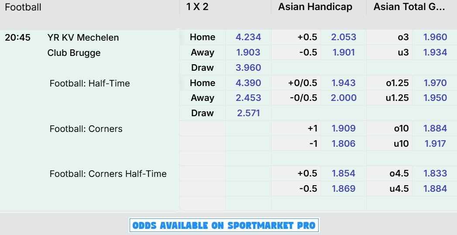
Task: Select Away win odds 1.903
Action: [248, 52]
